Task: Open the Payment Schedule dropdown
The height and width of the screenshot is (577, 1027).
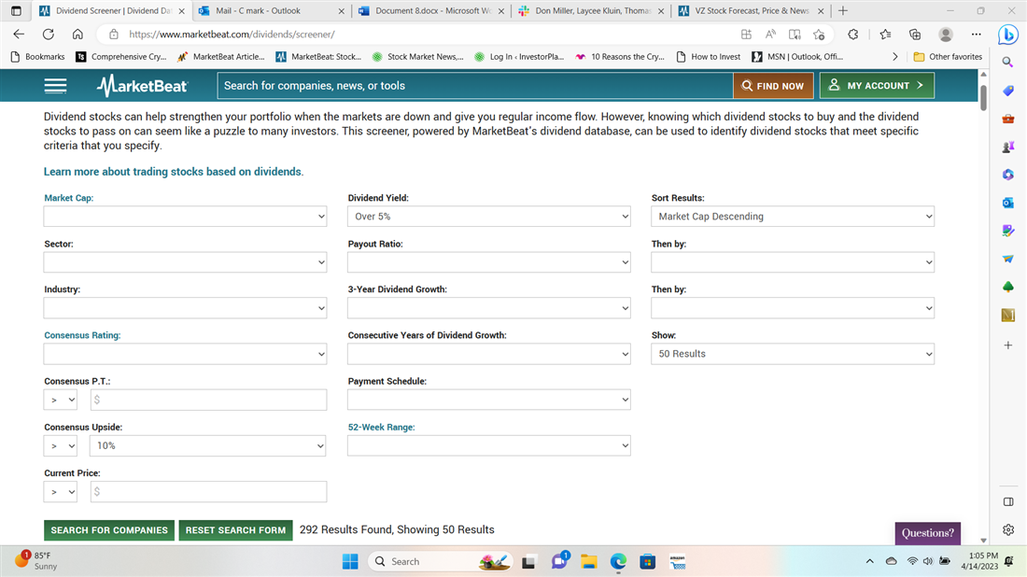Action: (x=488, y=400)
